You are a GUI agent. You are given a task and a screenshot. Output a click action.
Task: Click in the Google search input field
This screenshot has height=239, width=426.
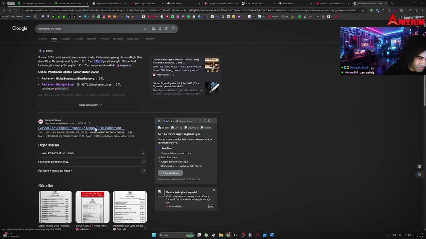tap(90, 29)
